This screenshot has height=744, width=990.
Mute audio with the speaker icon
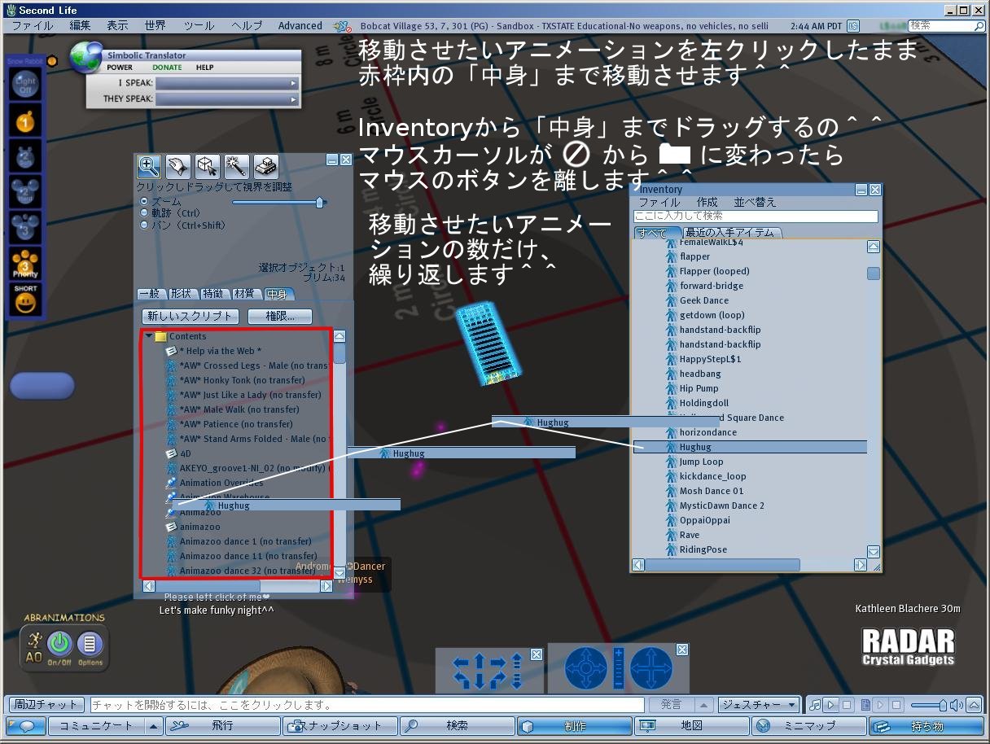957,705
